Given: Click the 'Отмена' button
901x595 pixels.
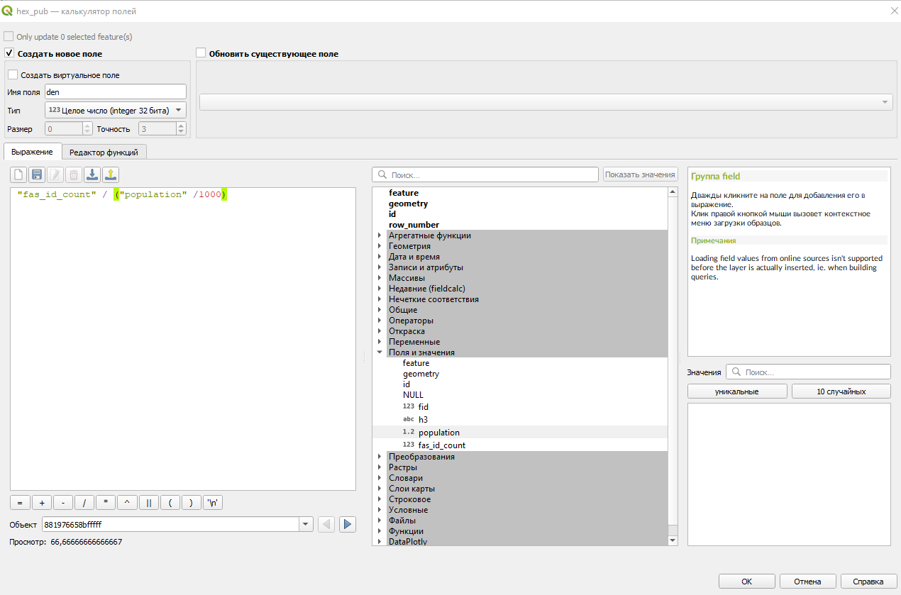Looking at the screenshot, I should click(x=807, y=582).
